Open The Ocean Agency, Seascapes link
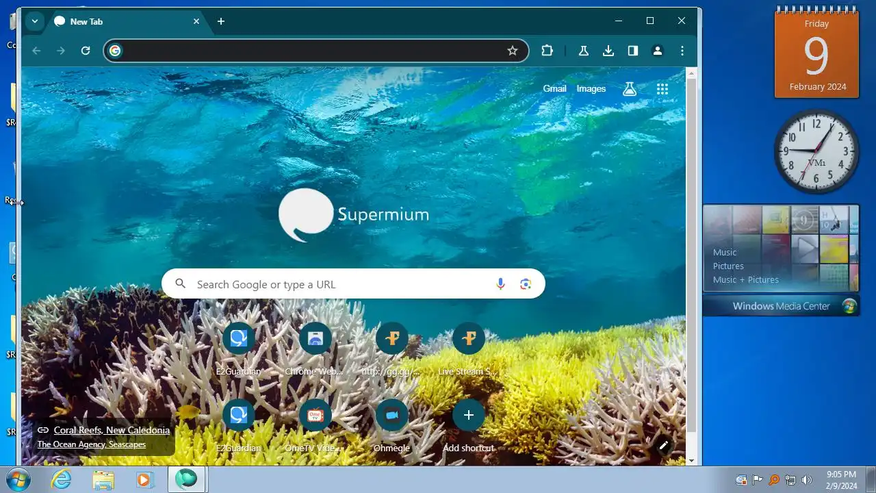The image size is (876, 493). point(92,444)
